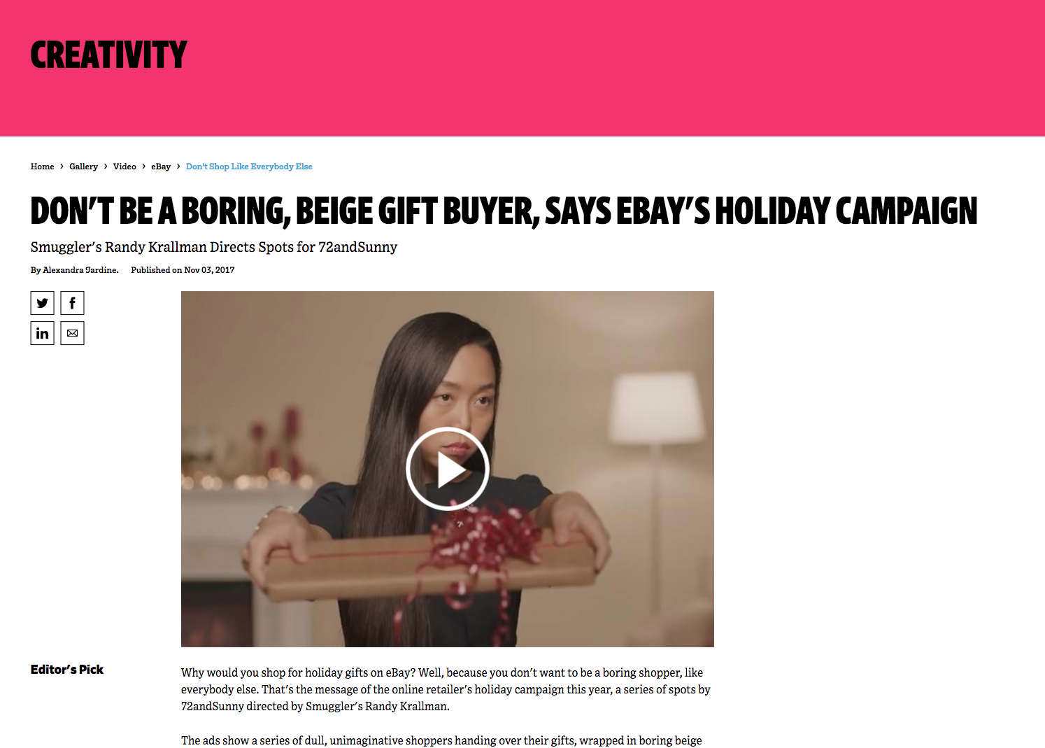Click the Smuggler's Randy Krallman subtitle
Screen dimensions: 1045x748
pos(214,247)
